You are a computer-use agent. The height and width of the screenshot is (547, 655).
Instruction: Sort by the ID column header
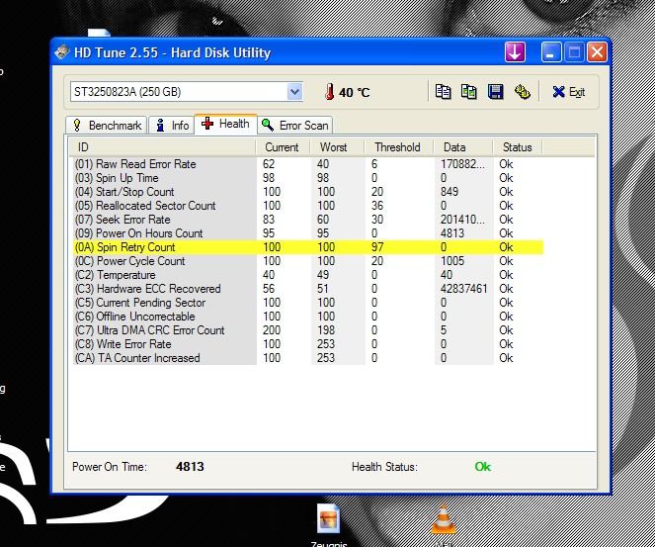[x=162, y=147]
